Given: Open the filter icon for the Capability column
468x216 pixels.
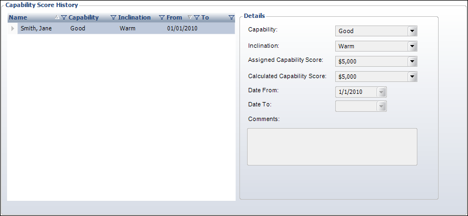Looking at the screenshot, I should click(113, 17).
